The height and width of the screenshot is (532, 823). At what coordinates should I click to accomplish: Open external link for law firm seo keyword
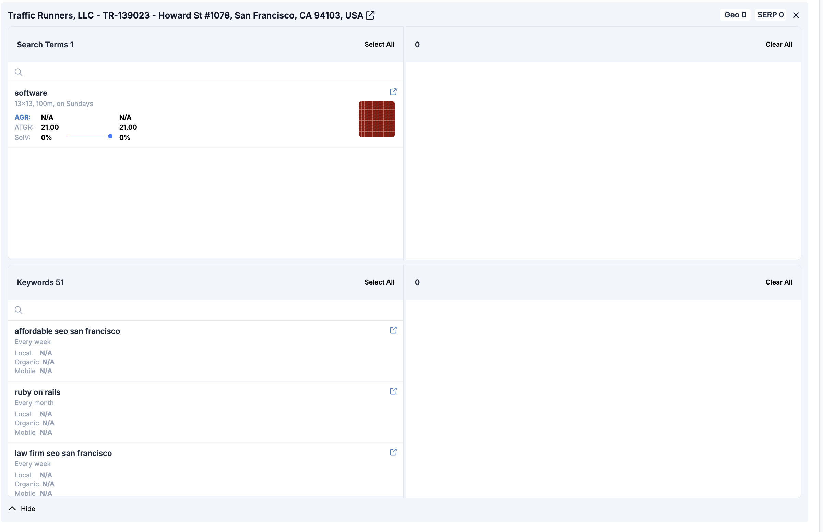393,452
